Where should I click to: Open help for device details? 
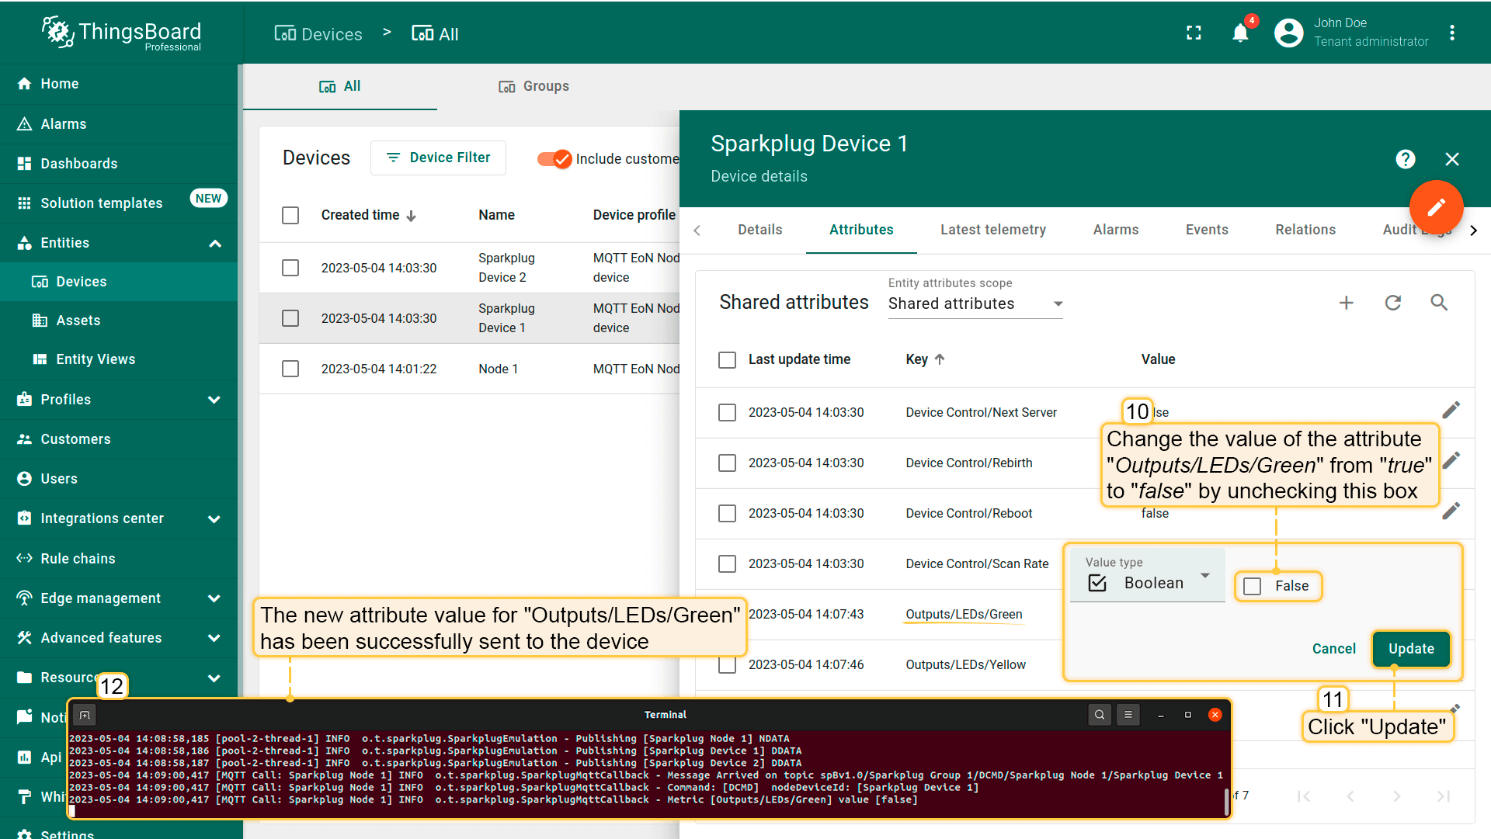[x=1405, y=159]
